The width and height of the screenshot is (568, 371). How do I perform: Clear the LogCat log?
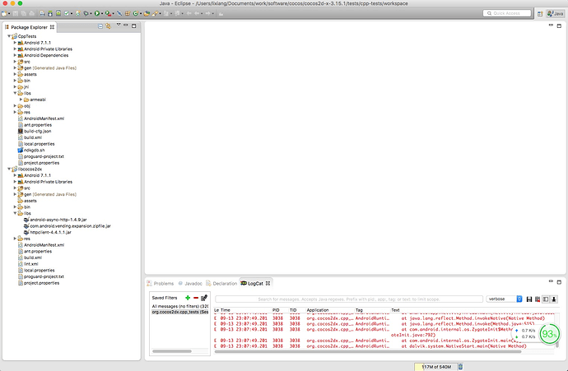pyautogui.click(x=538, y=299)
